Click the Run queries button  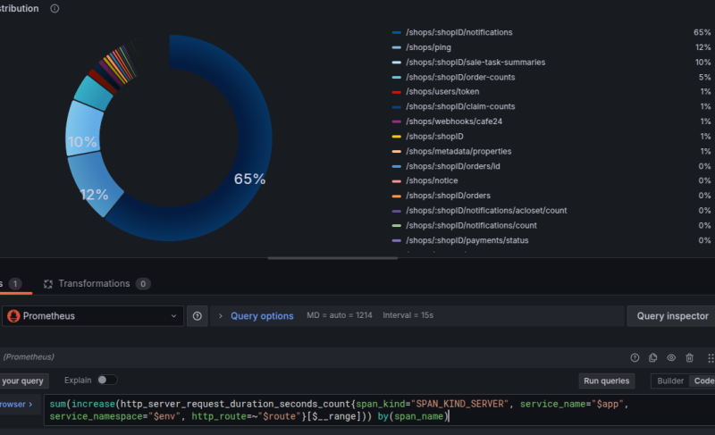[606, 381]
